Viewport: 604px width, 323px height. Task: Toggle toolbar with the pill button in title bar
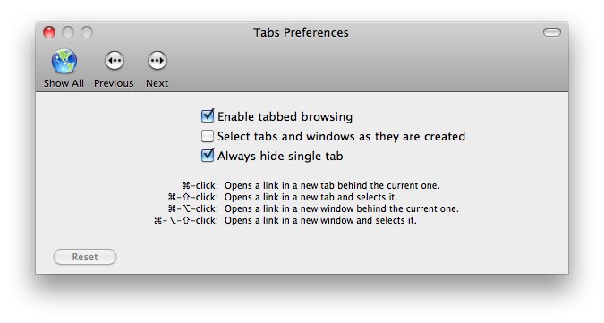click(x=552, y=32)
